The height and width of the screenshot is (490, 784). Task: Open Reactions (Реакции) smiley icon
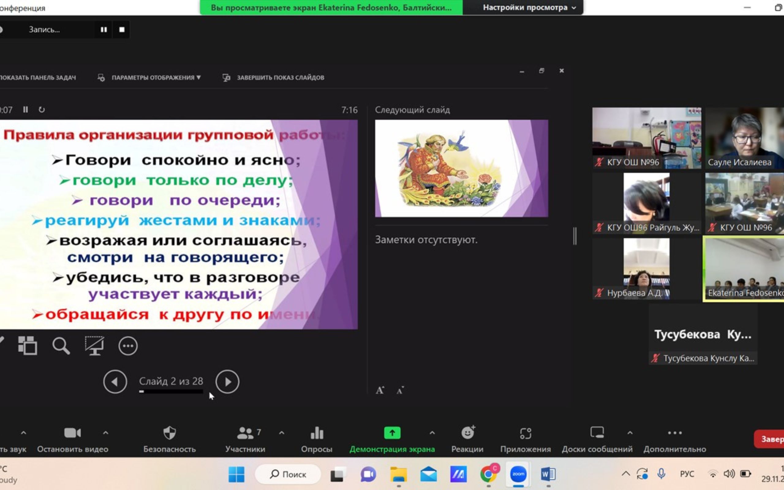point(467,433)
